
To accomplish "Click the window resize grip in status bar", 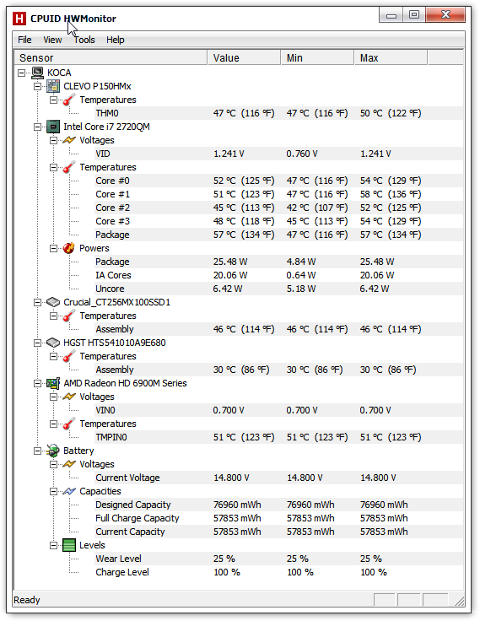I will [x=460, y=602].
